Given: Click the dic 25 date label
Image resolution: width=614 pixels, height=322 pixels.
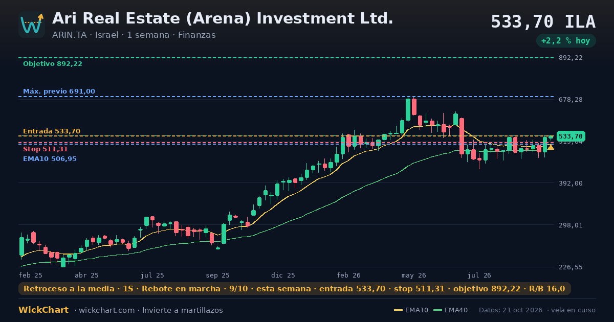Looking at the screenshot, I should point(283,275).
